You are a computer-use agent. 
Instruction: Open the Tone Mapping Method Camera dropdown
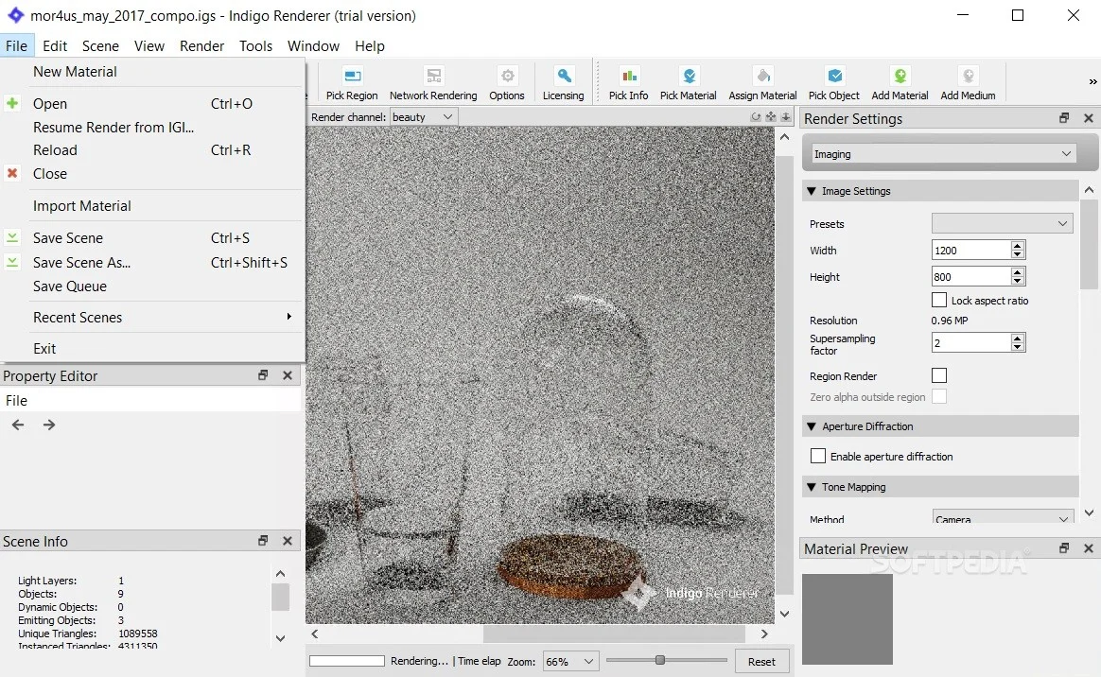1003,518
